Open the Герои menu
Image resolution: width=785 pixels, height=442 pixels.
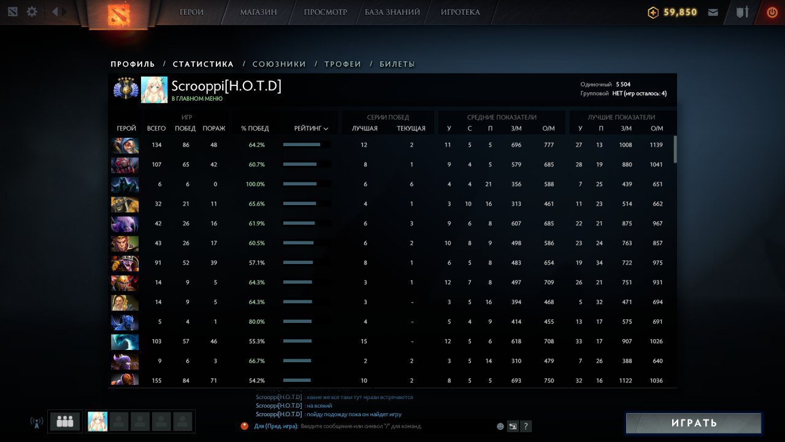click(x=191, y=12)
